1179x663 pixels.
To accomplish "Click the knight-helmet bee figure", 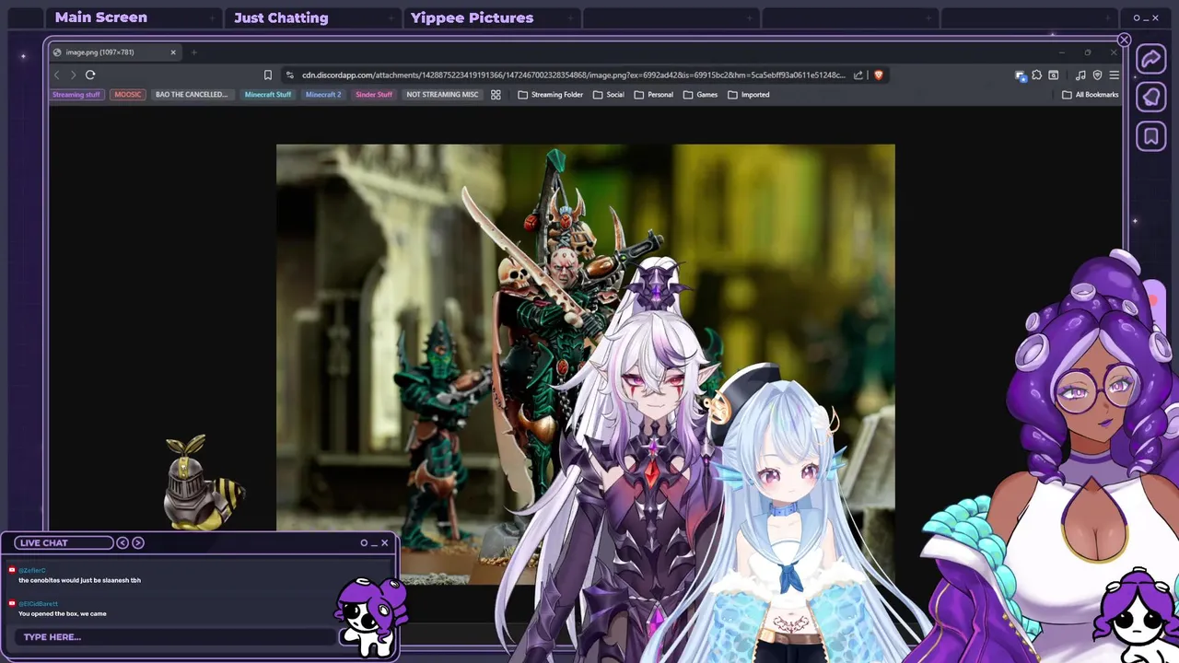I will pos(203,483).
